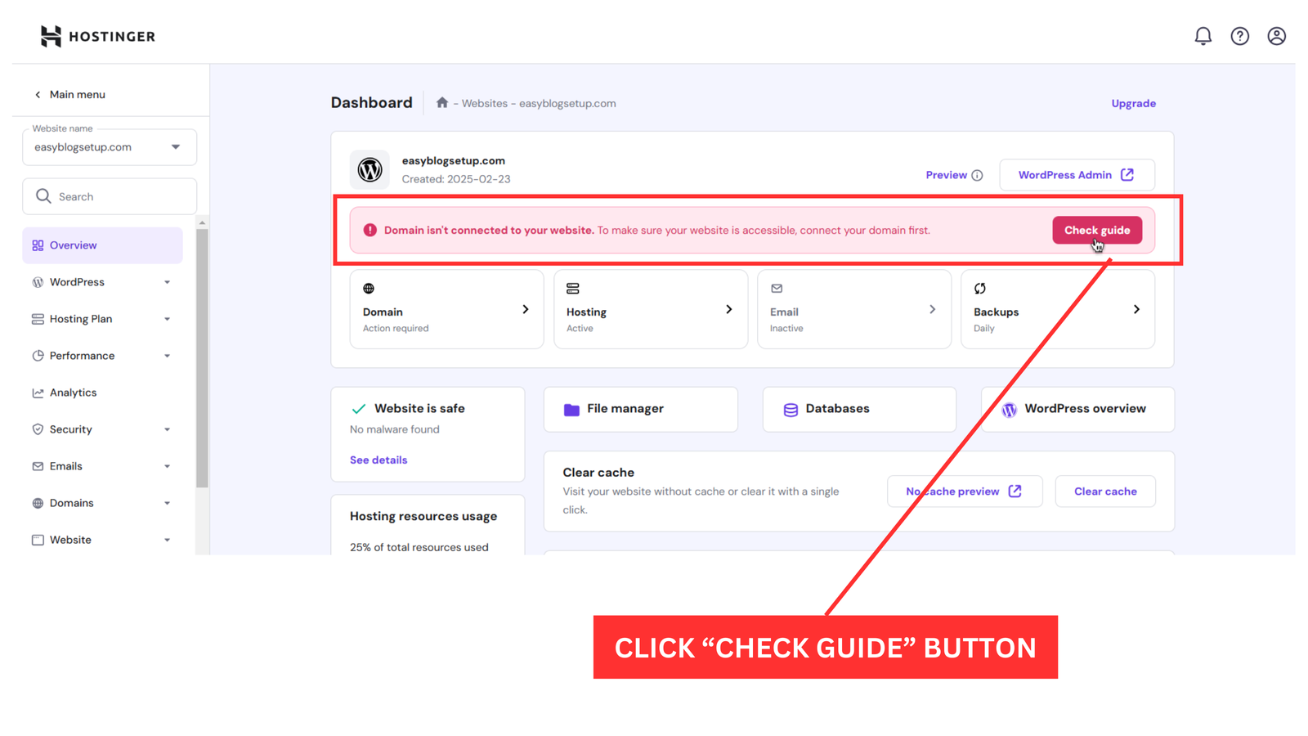Click the Databases stack icon
This screenshot has height=736, width=1308.
click(791, 410)
